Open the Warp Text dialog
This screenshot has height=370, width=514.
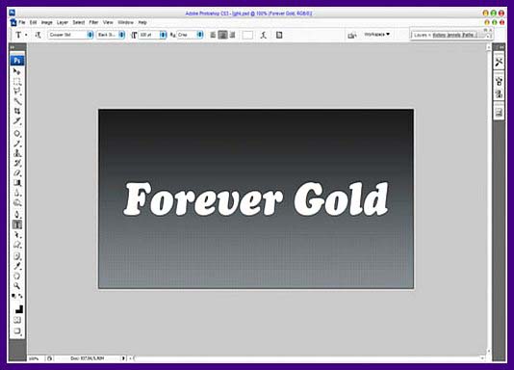(x=263, y=35)
